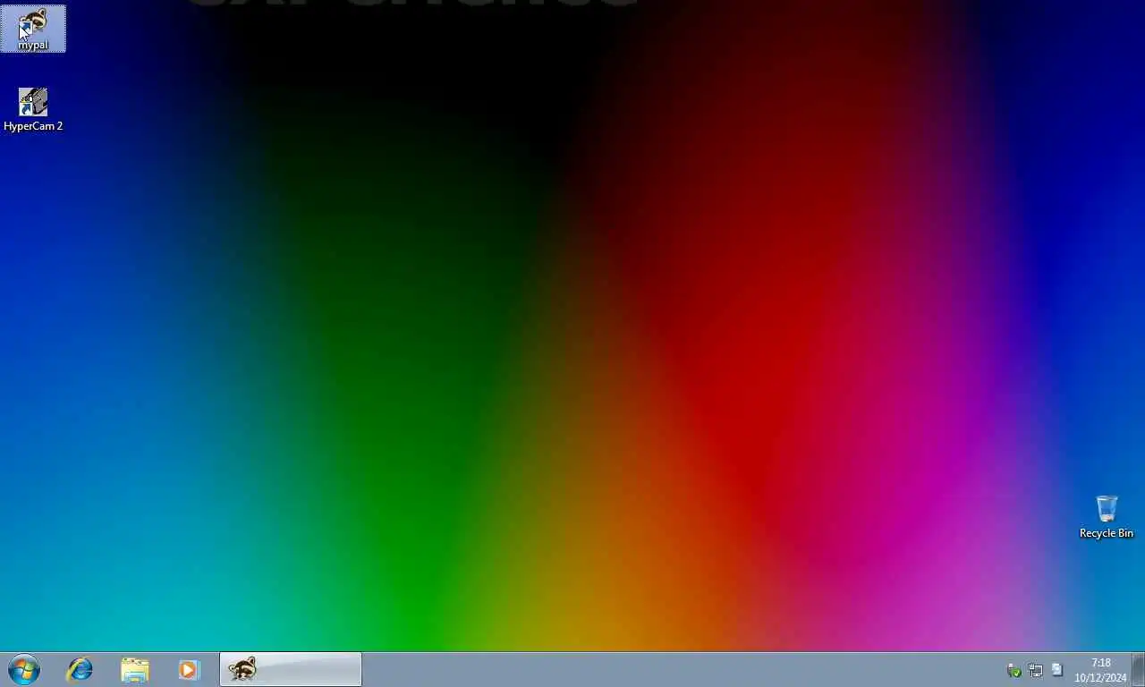
Task: Open the Safely Remove Hardware tray icon
Action: (x=1014, y=670)
